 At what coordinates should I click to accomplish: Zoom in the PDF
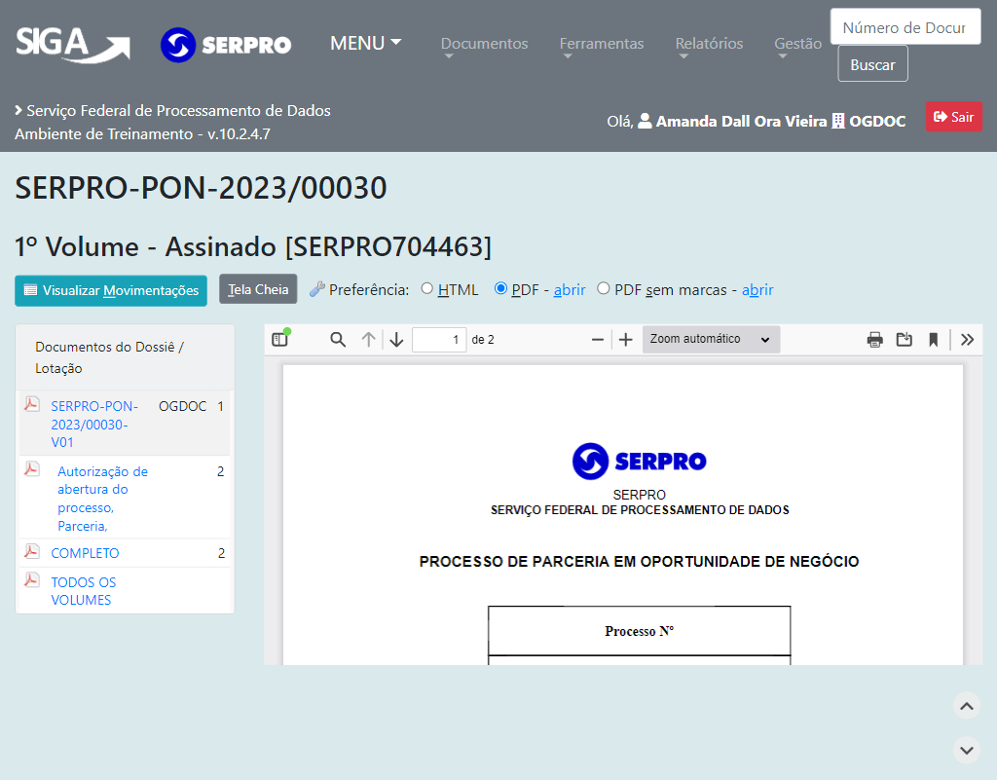(626, 340)
